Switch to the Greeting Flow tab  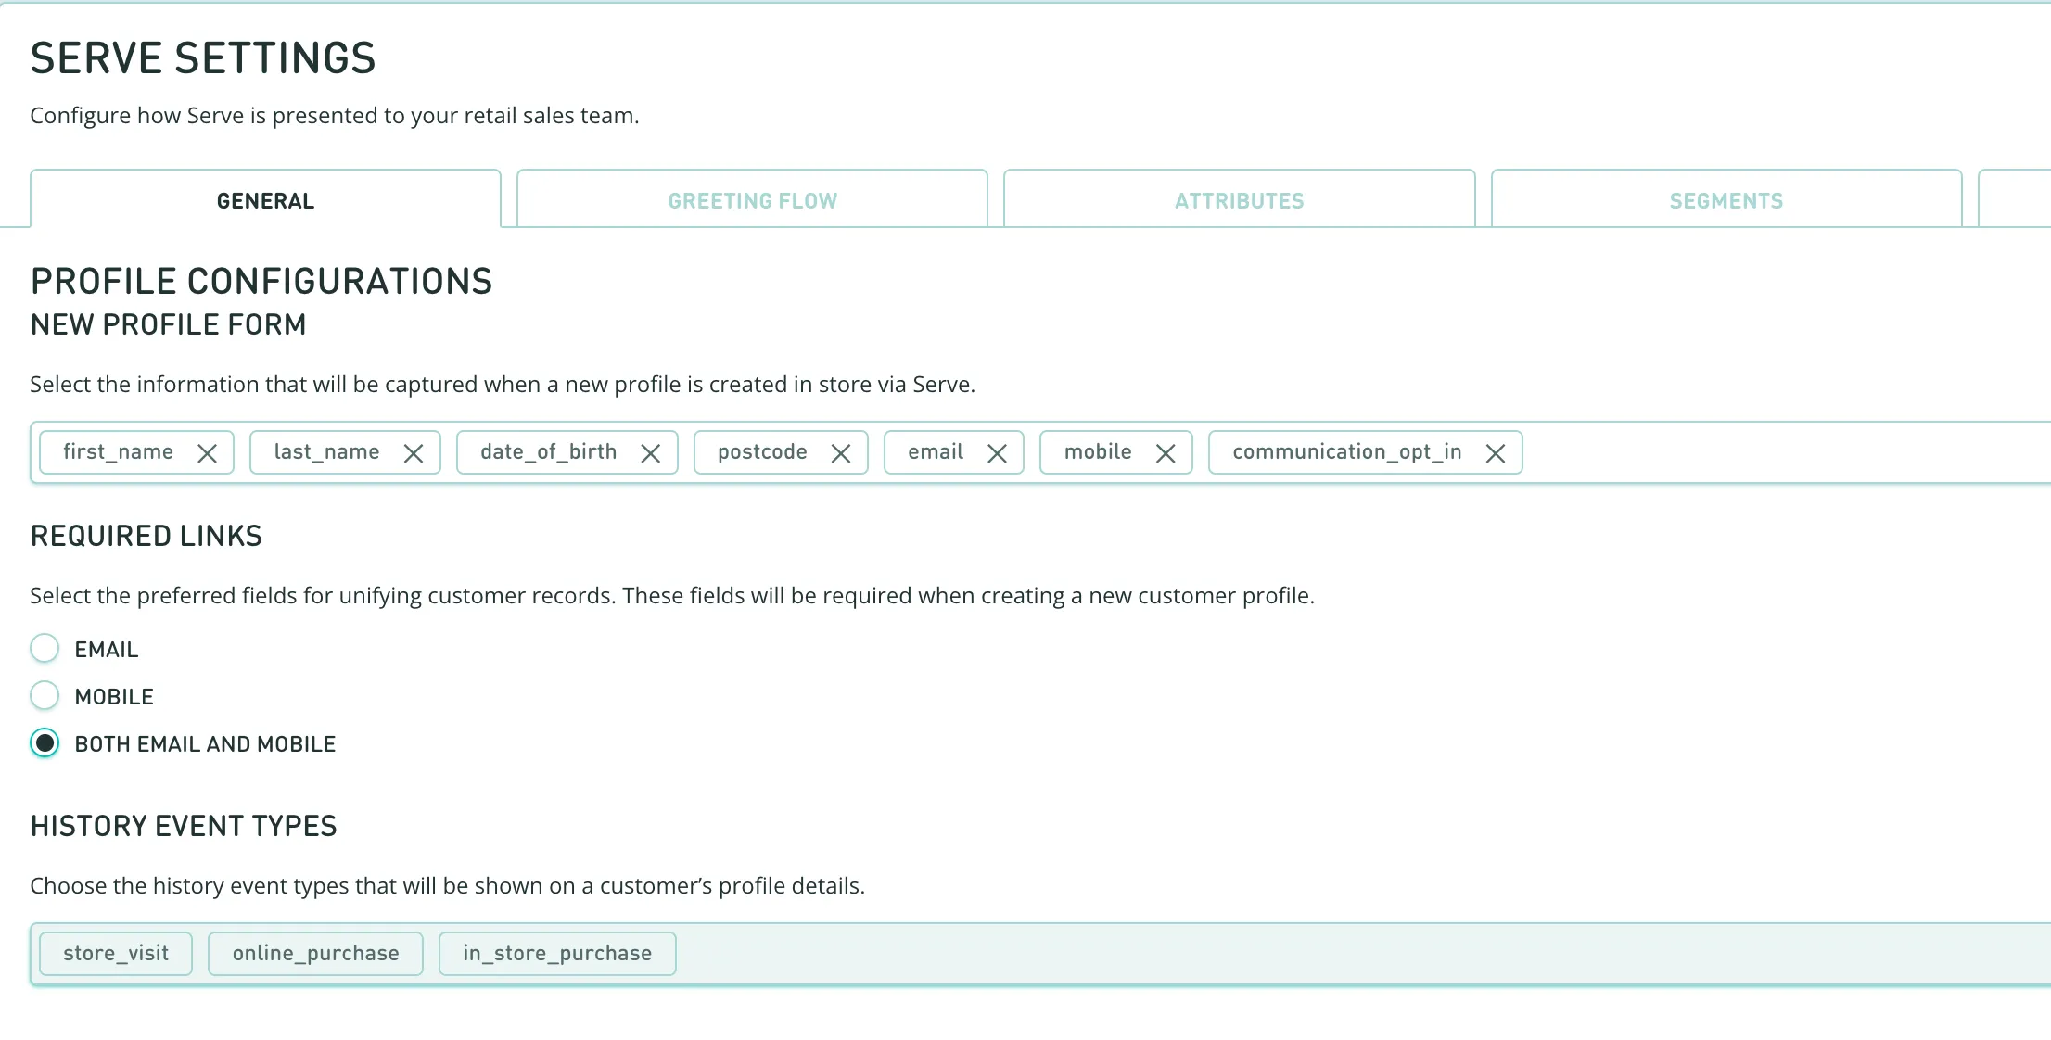tap(752, 200)
